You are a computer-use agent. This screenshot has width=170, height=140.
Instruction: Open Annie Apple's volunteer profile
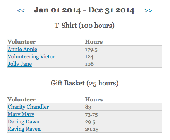tap(22, 50)
